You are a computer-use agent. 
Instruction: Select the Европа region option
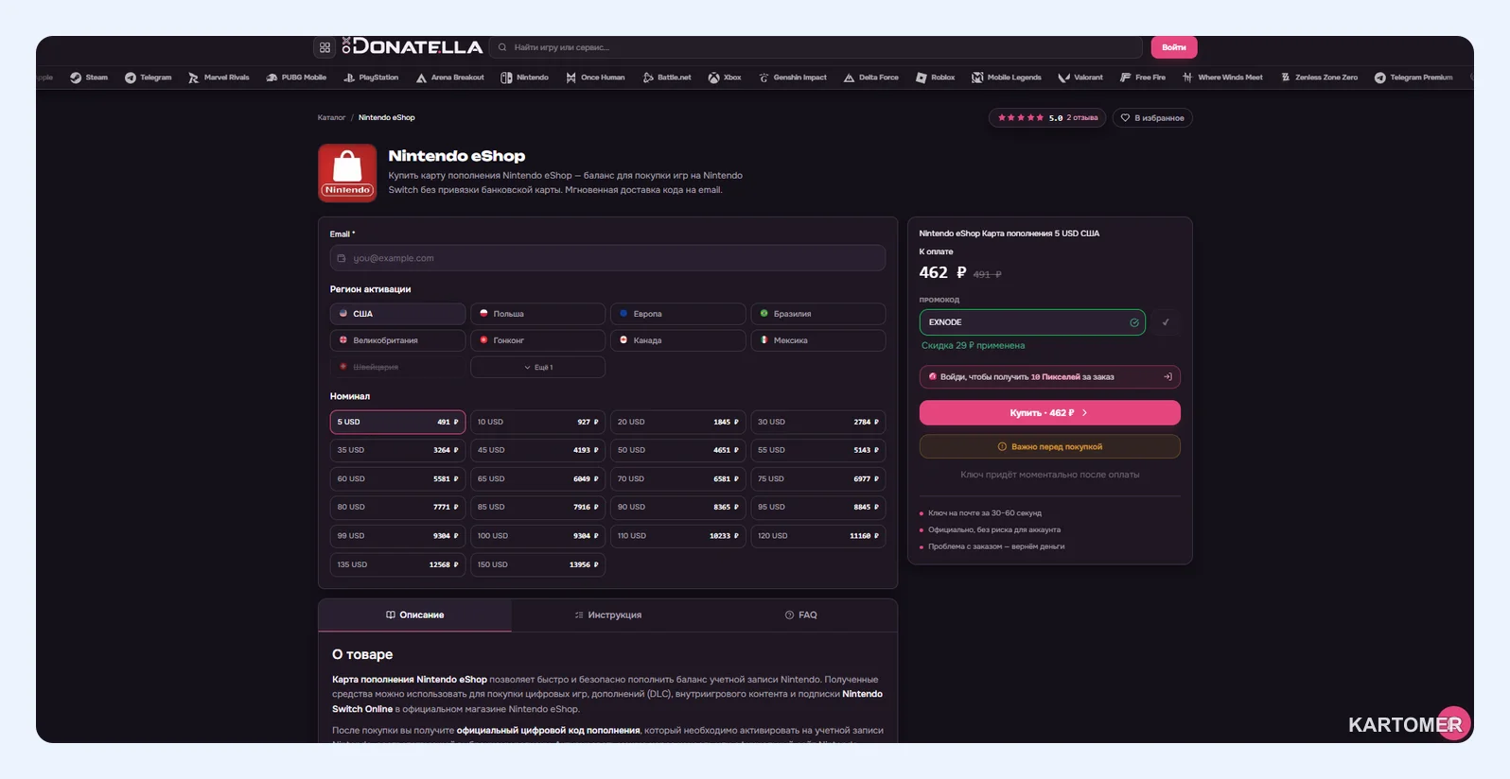pyautogui.click(x=677, y=314)
